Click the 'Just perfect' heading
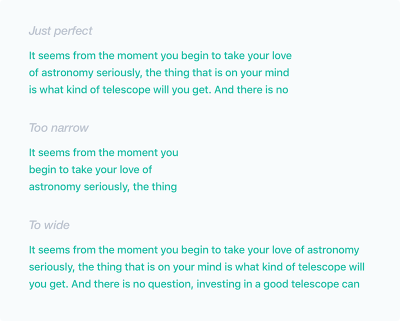This screenshot has height=321, width=400. pos(60,31)
